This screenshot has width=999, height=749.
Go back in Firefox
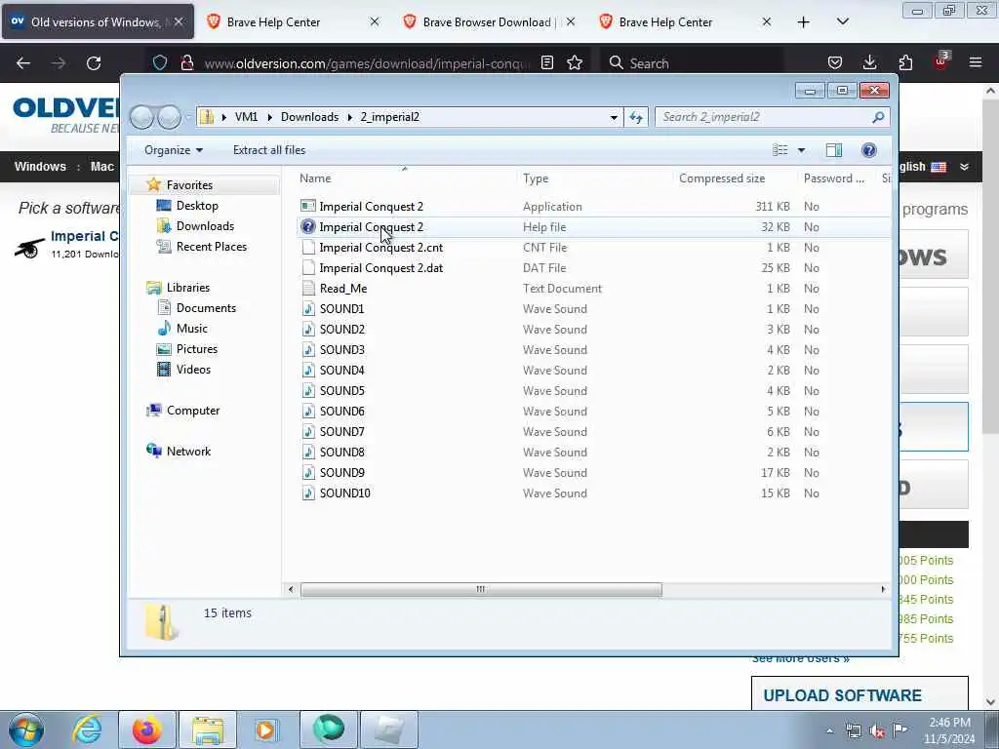[23, 63]
